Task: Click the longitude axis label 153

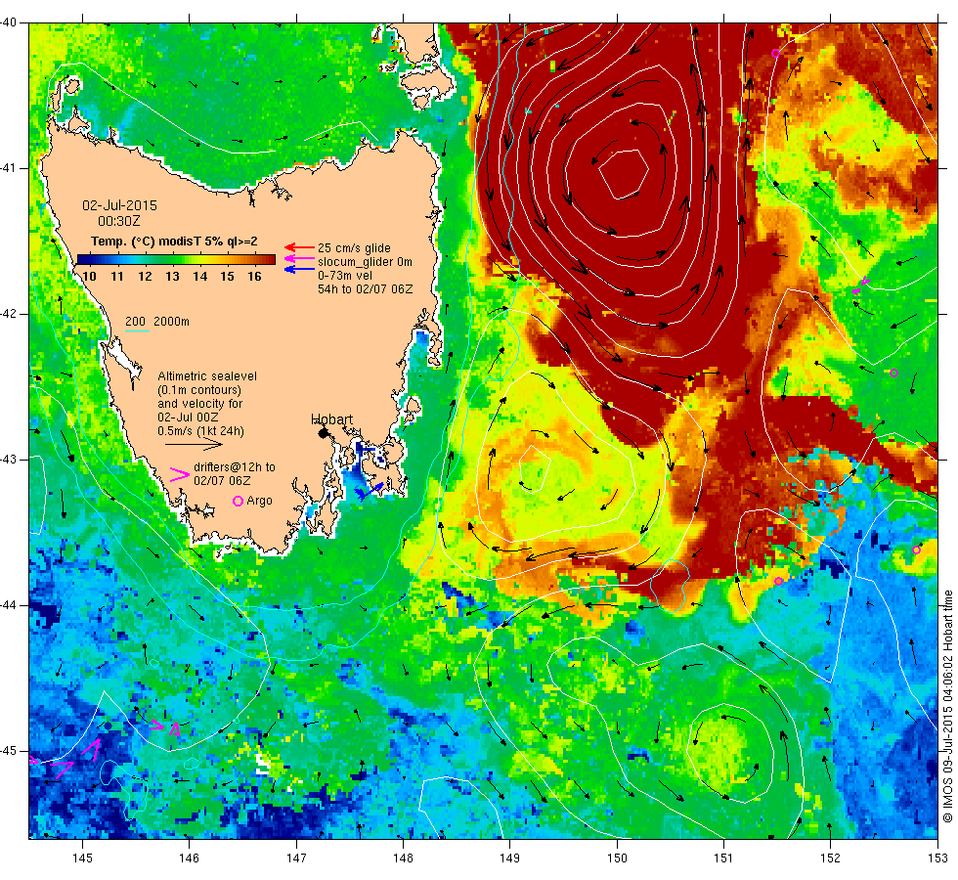Action: 937,858
